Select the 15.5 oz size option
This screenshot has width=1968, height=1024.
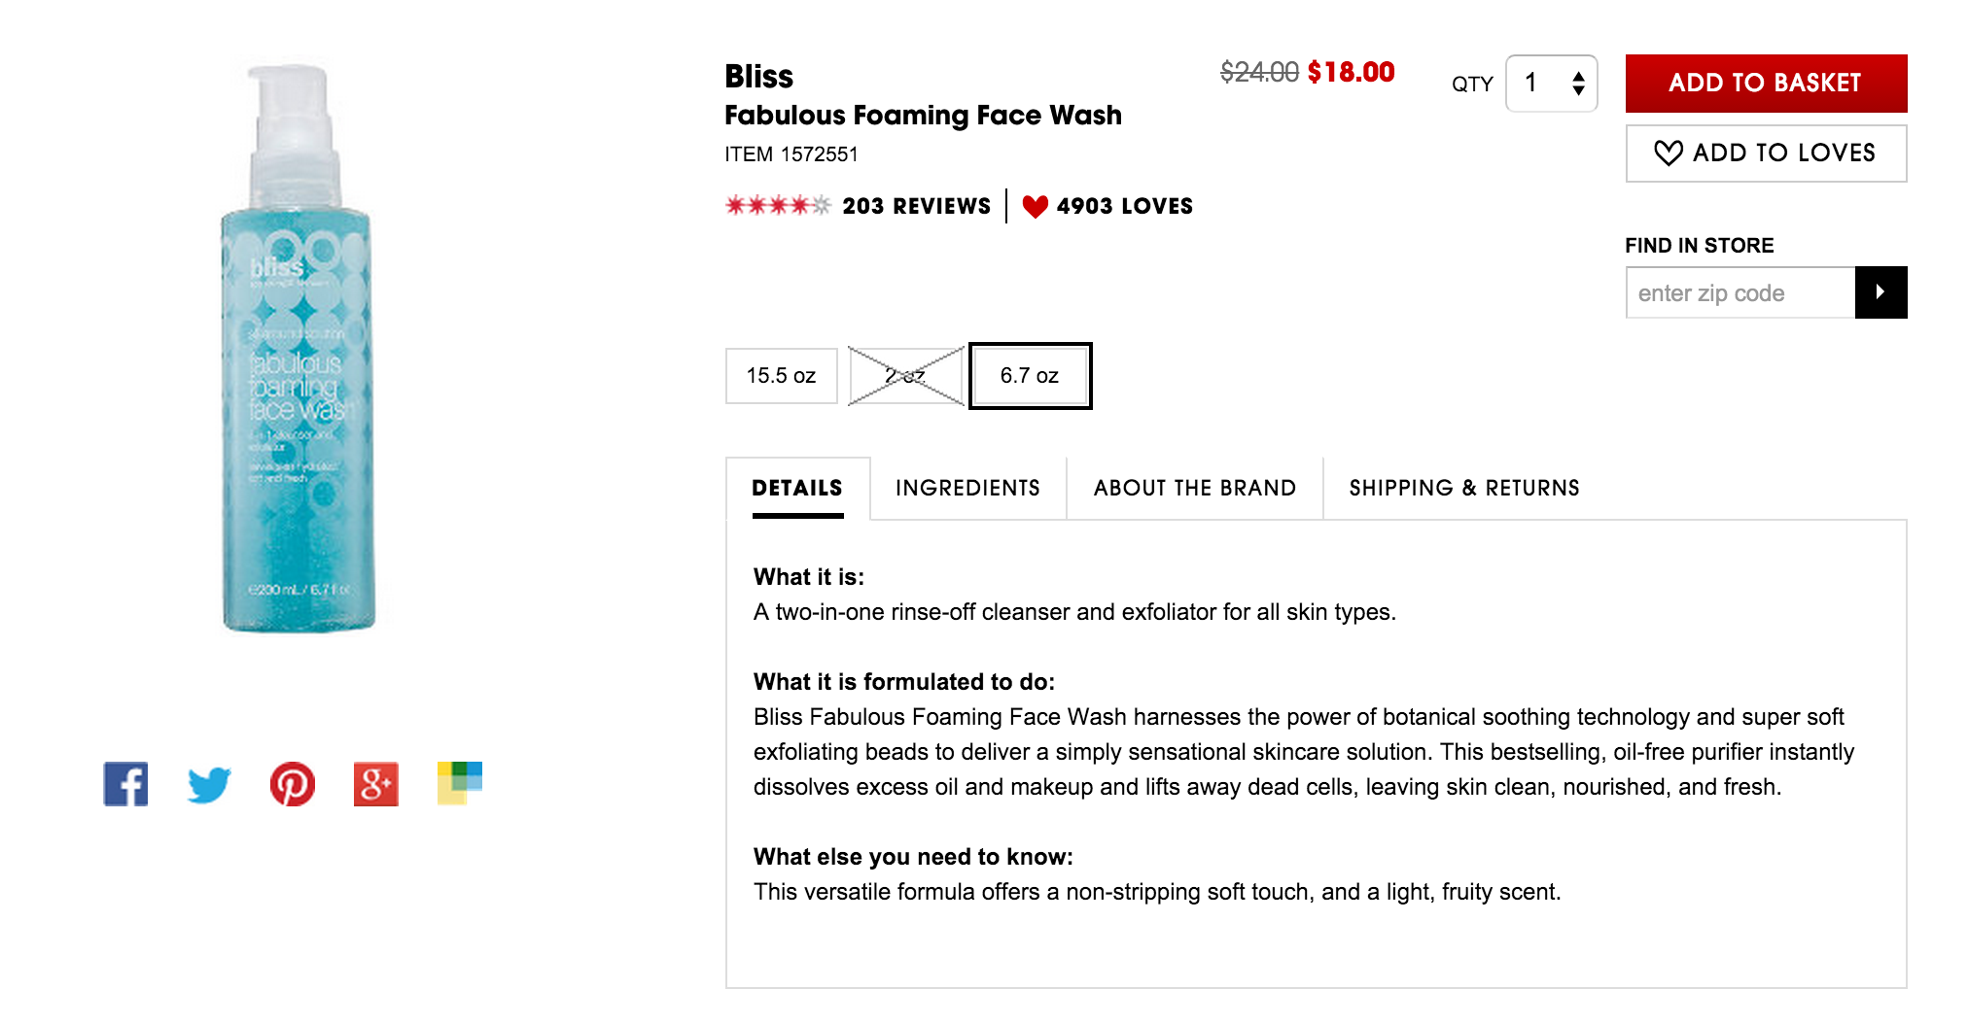click(781, 376)
